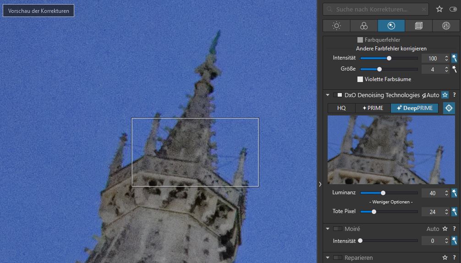Collapse the Reparieren section
The width and height of the screenshot is (461, 263).
[328, 258]
